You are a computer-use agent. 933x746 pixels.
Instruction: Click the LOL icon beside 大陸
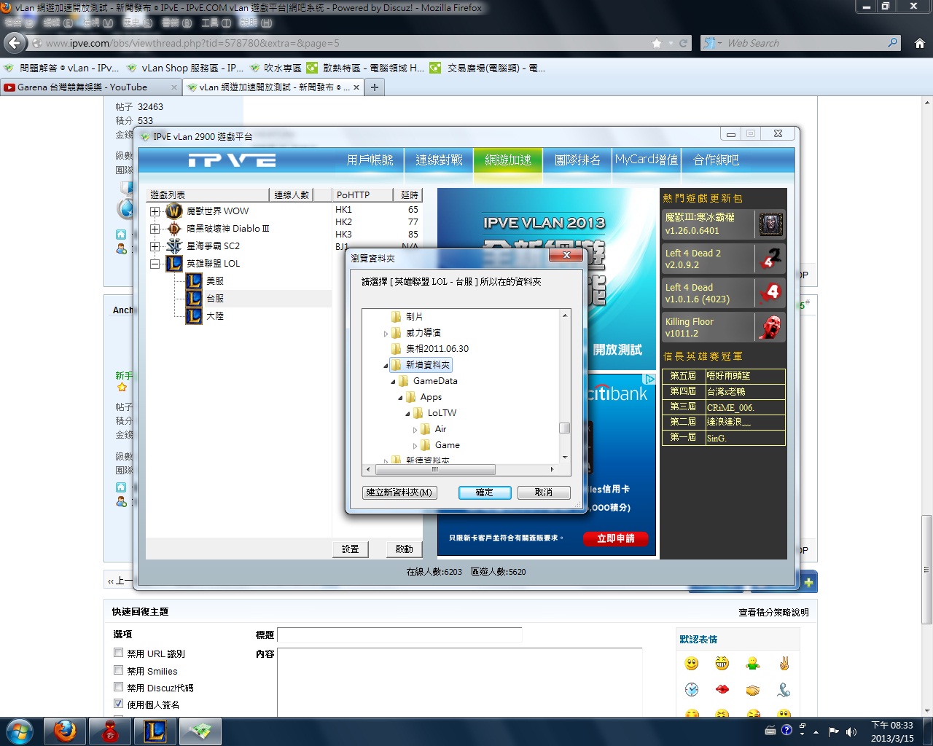pos(194,316)
